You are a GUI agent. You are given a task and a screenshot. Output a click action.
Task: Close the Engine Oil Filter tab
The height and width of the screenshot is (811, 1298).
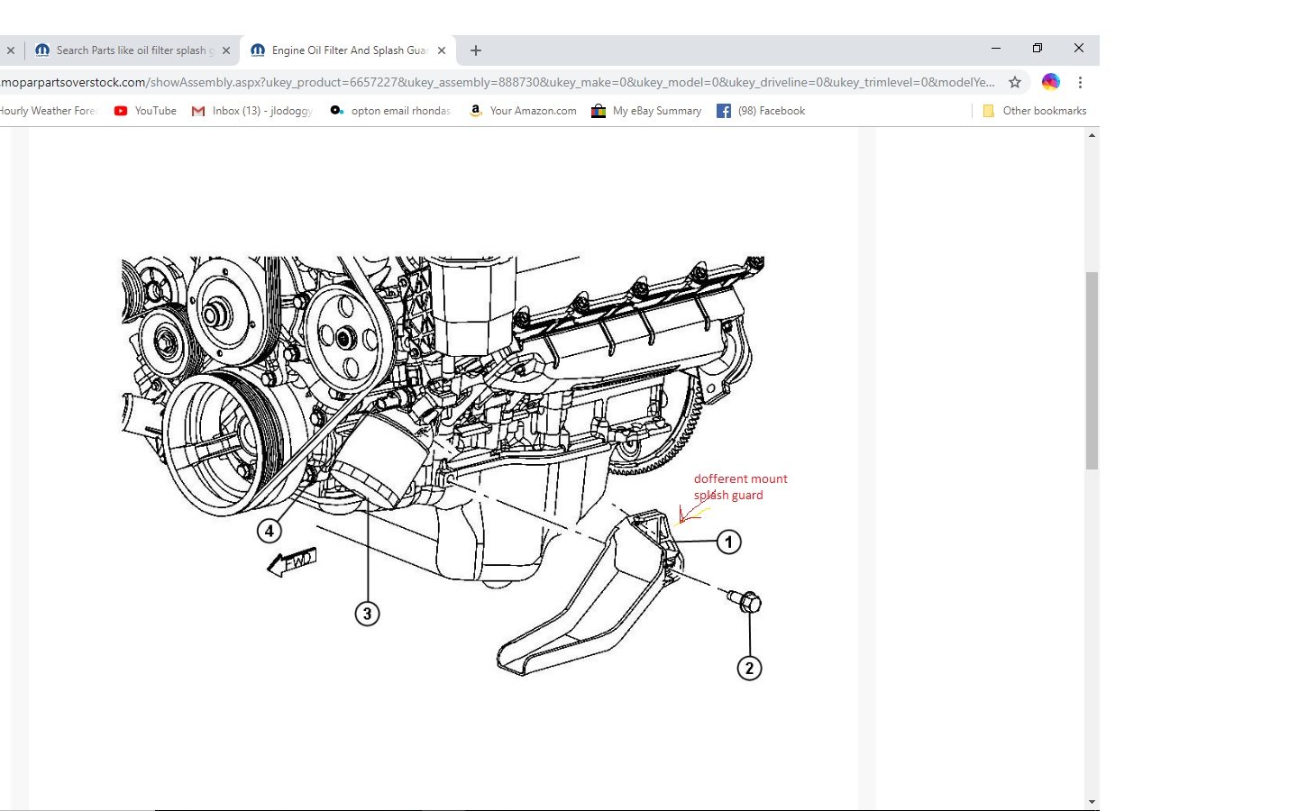point(442,50)
